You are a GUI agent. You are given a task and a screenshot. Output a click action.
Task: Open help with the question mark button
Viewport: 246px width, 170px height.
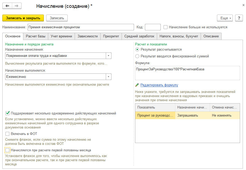coord(238,18)
